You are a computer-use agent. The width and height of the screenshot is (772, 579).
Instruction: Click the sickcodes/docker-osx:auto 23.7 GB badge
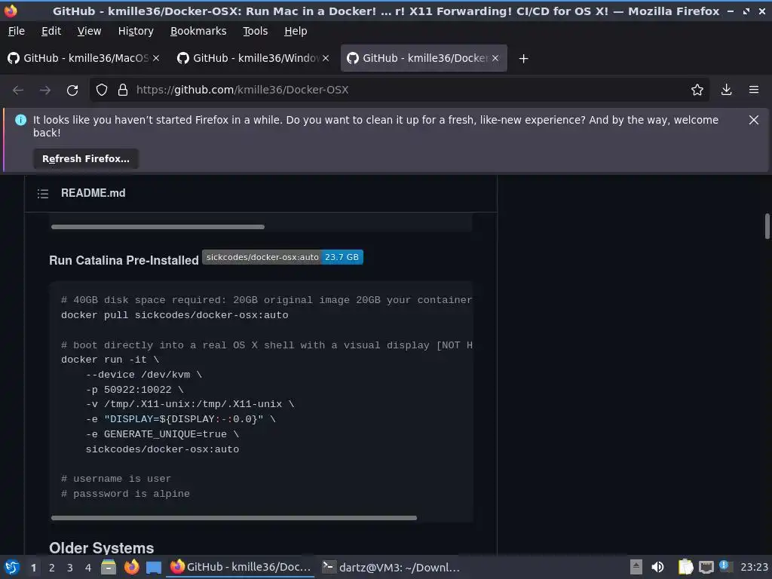(x=283, y=258)
